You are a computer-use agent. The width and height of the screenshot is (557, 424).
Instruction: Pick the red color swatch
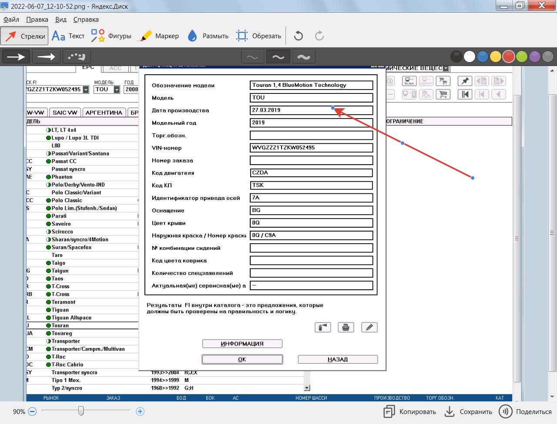pyautogui.click(x=509, y=56)
